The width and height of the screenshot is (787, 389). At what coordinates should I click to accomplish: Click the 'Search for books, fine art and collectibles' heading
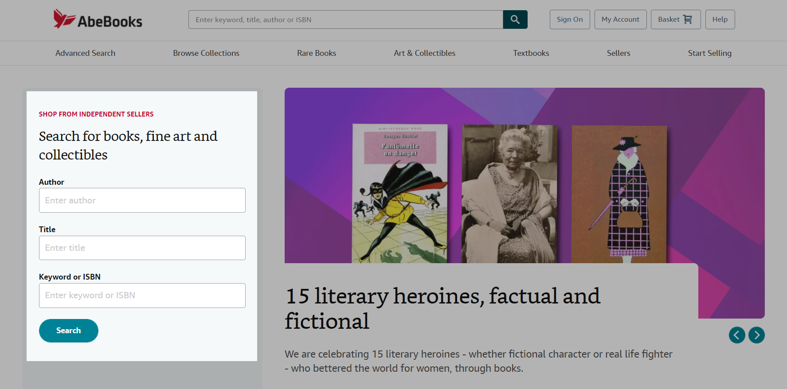coord(128,145)
